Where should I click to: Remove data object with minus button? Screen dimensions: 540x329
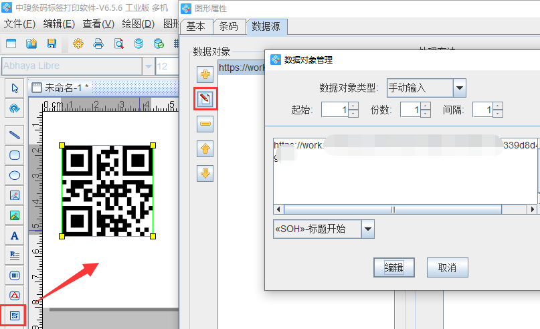tap(205, 124)
